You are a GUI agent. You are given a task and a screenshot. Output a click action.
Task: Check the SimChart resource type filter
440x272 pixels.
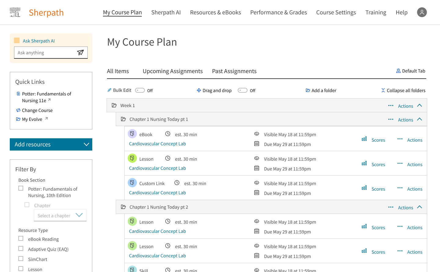coord(21,259)
